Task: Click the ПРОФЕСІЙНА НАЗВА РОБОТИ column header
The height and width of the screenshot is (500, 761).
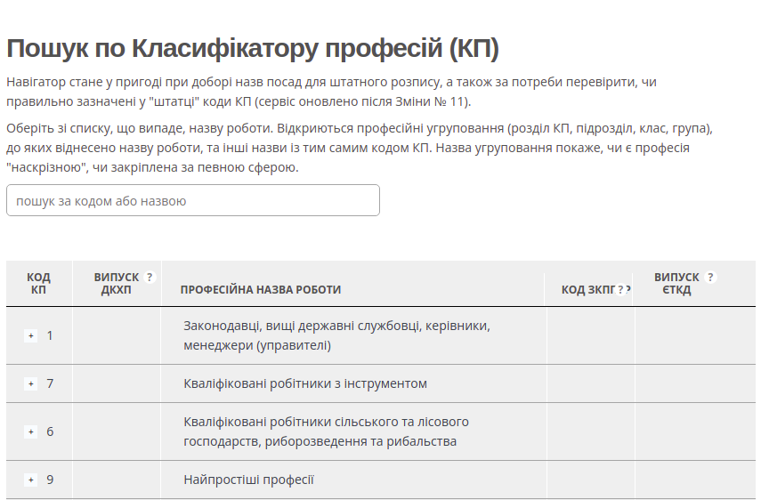Action: click(x=261, y=290)
